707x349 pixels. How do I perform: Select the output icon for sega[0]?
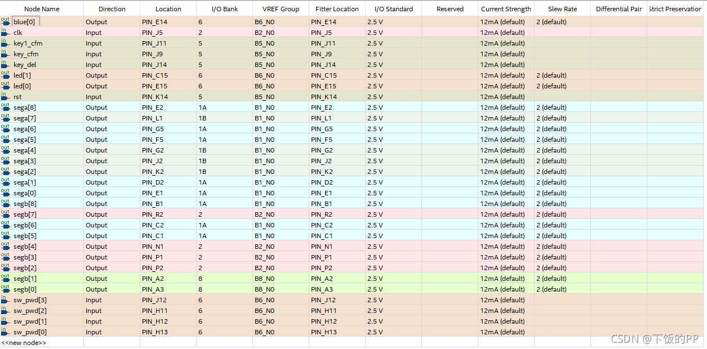click(6, 193)
